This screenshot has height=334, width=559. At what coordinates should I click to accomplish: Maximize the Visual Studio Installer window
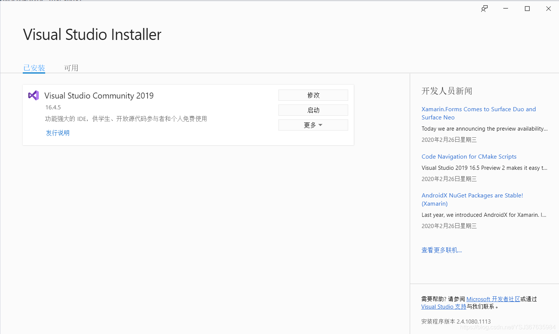527,9
